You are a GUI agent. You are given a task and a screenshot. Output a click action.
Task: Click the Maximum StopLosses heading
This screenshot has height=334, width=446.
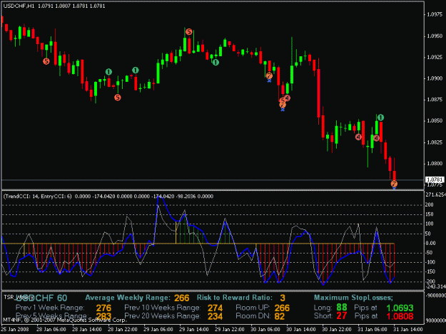pyautogui.click(x=353, y=298)
